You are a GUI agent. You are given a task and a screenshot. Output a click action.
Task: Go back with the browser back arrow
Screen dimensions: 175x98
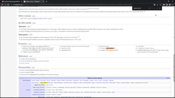pyautogui.click(x=2, y=5)
